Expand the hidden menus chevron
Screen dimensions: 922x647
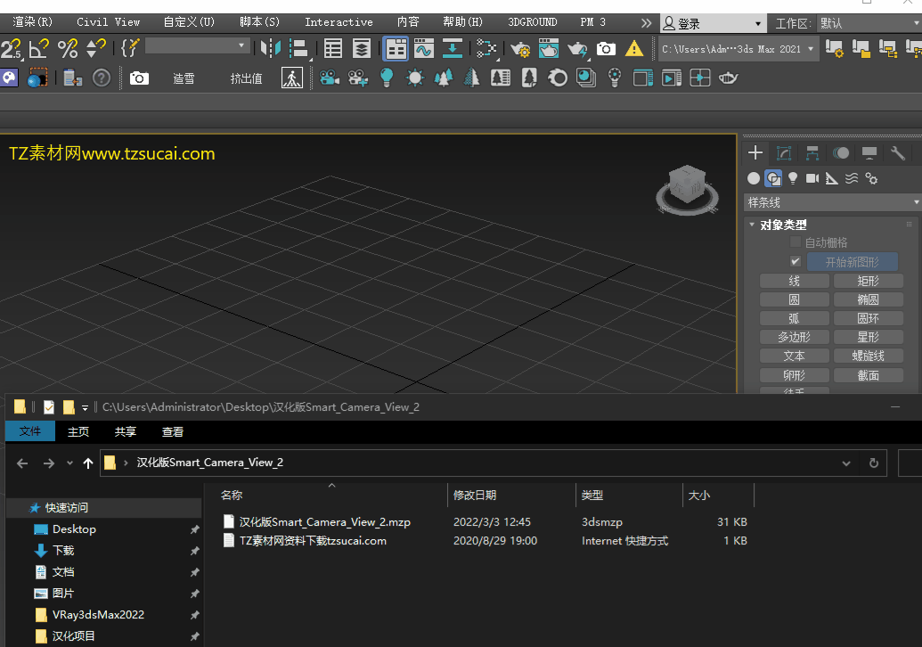pos(646,23)
